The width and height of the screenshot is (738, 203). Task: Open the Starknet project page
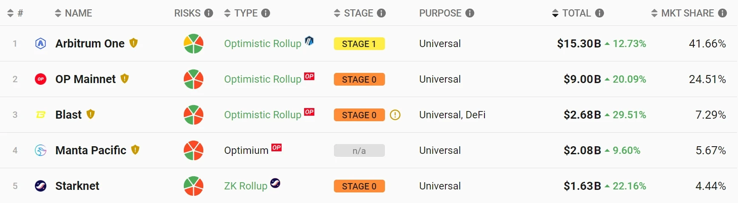pyautogui.click(x=77, y=186)
